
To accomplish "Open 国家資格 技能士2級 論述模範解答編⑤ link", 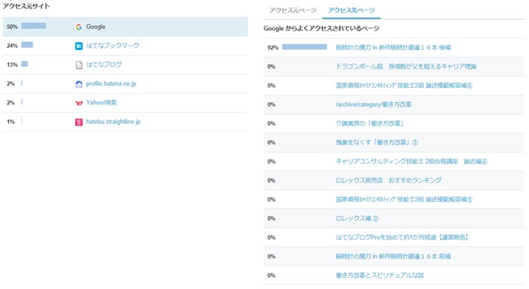I will coord(404,200).
